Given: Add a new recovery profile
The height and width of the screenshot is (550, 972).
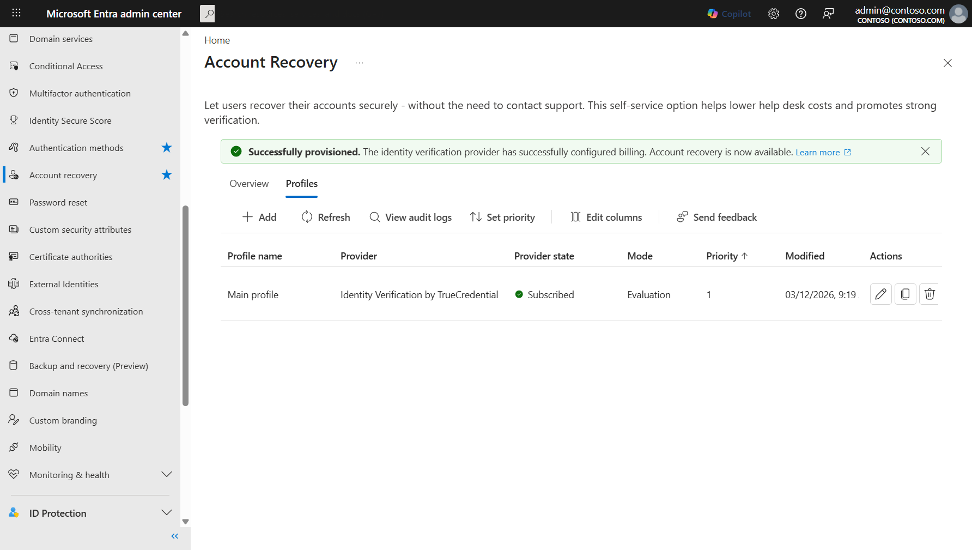Looking at the screenshot, I should [259, 217].
